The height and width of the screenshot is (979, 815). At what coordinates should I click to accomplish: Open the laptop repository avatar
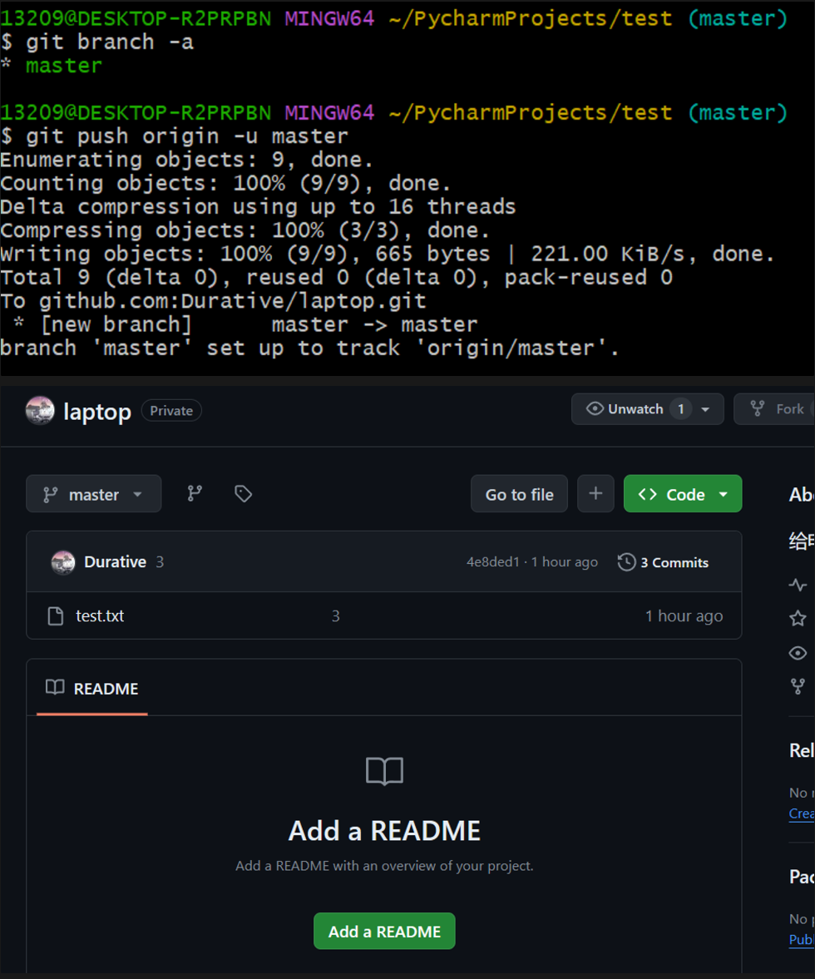pos(40,411)
